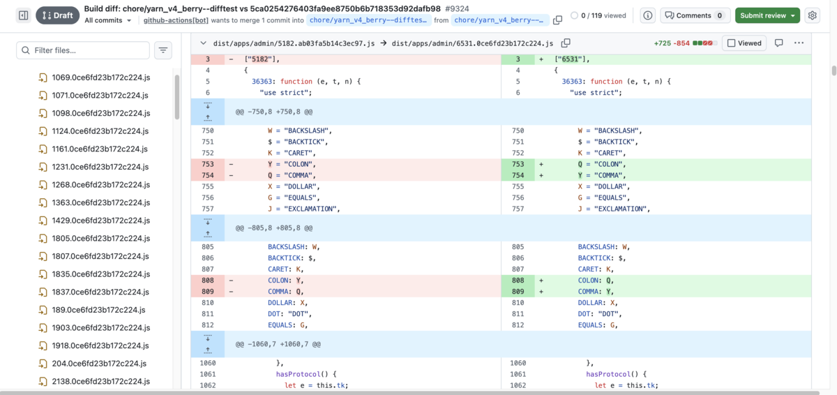Image resolution: width=837 pixels, height=395 pixels.
Task: Click file icon of 1124.0ce6fd23b172c224.js
Action: click(43, 131)
